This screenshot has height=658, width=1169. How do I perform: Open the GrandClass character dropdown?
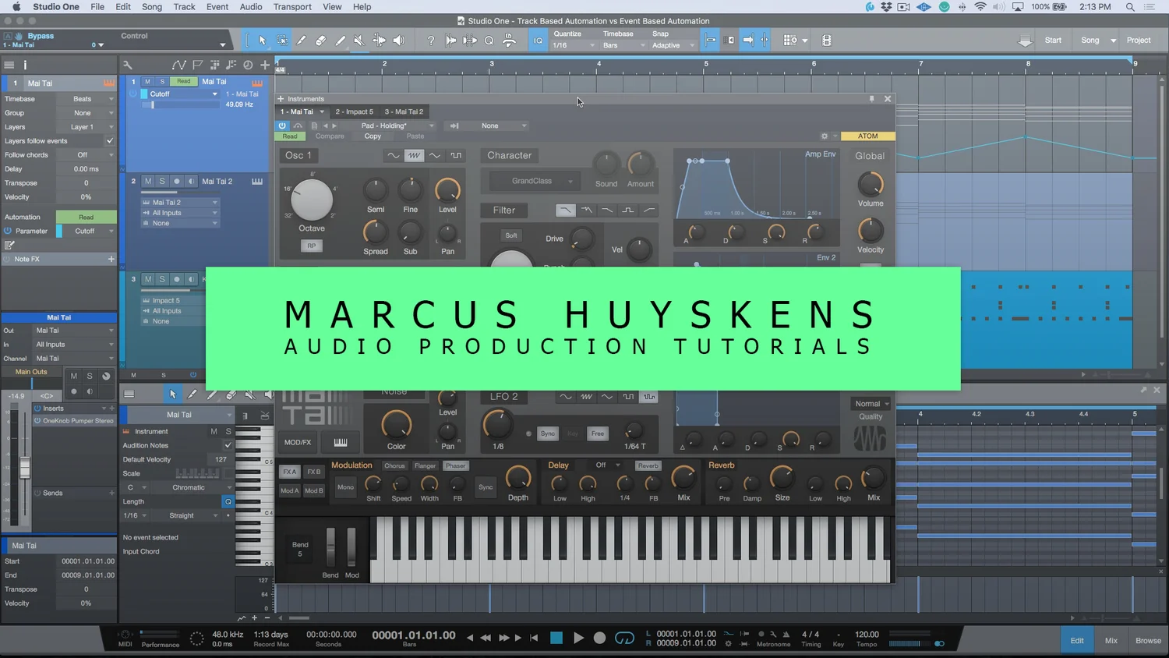click(x=535, y=181)
